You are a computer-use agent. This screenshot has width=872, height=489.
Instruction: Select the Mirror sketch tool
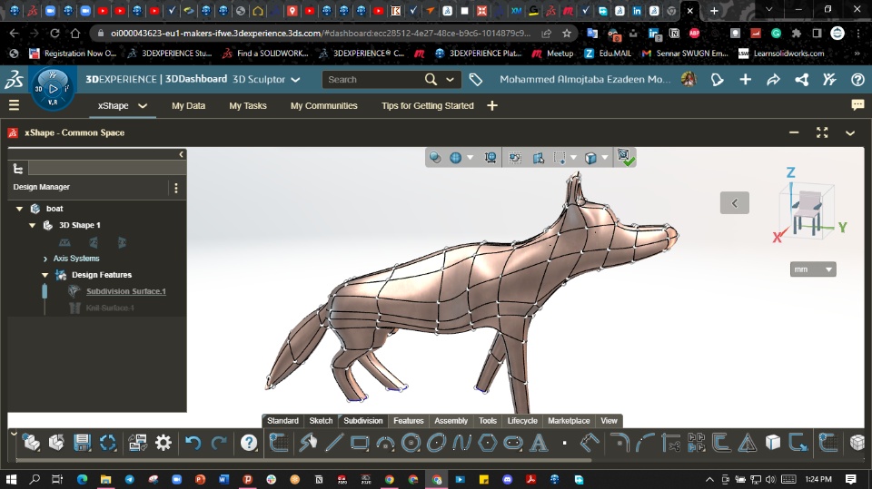[x=747, y=443]
